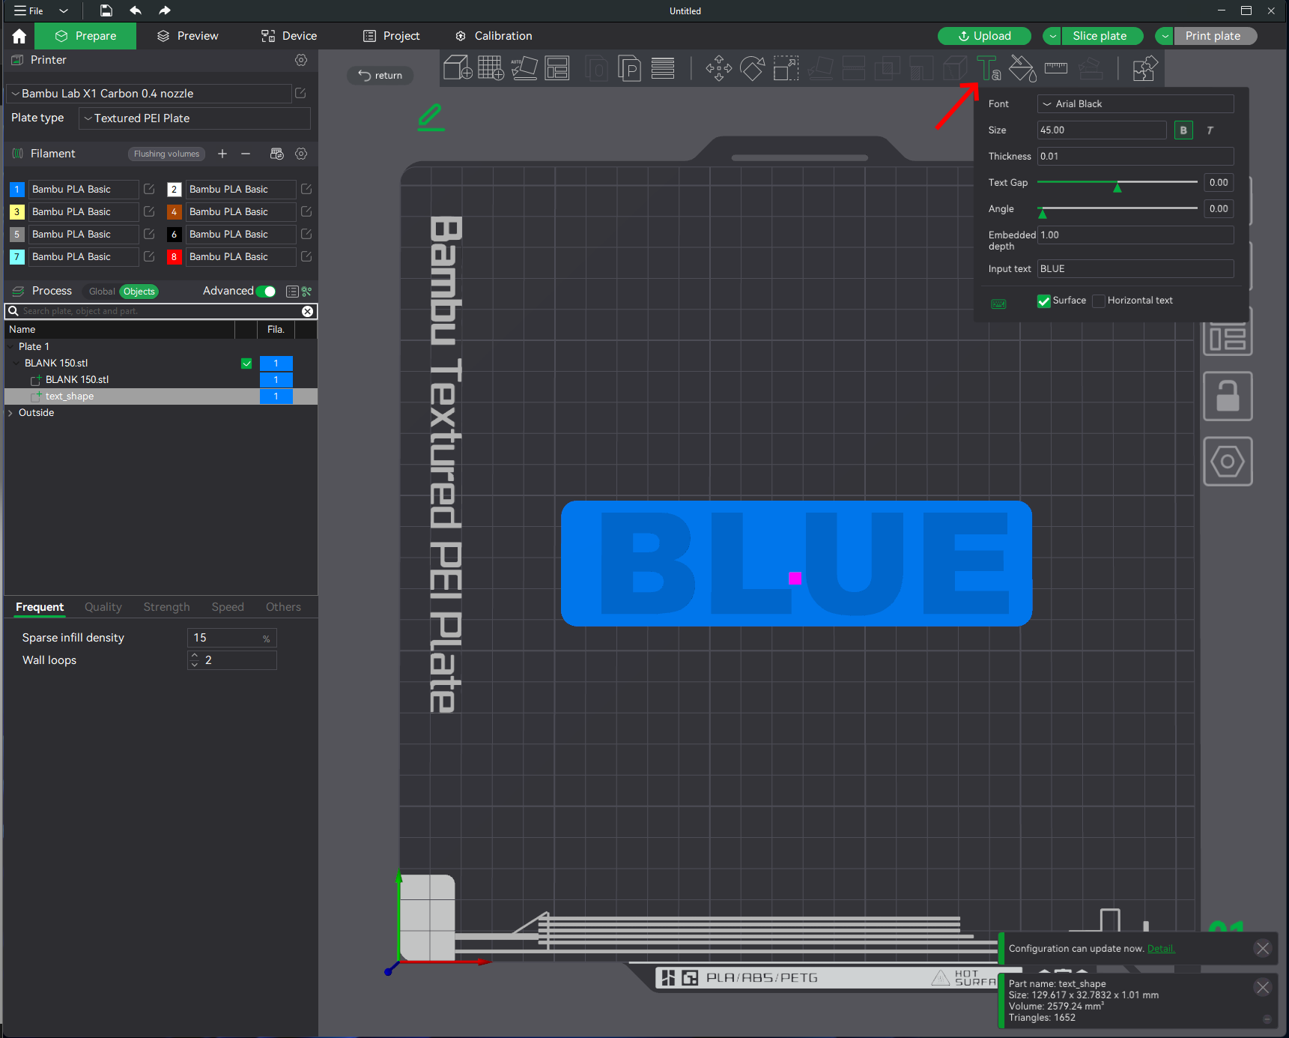Activate the Text Shape tool

989,68
